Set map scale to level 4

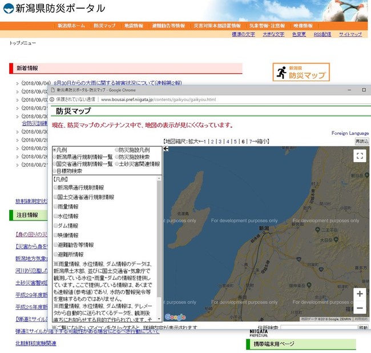pos(228,142)
